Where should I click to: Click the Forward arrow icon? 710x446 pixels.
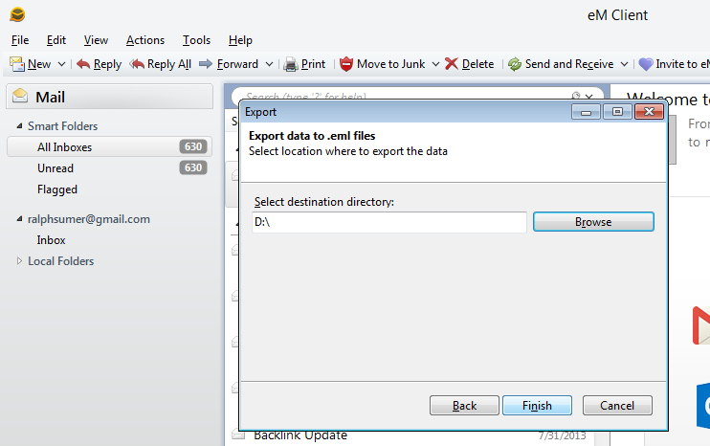[206, 64]
